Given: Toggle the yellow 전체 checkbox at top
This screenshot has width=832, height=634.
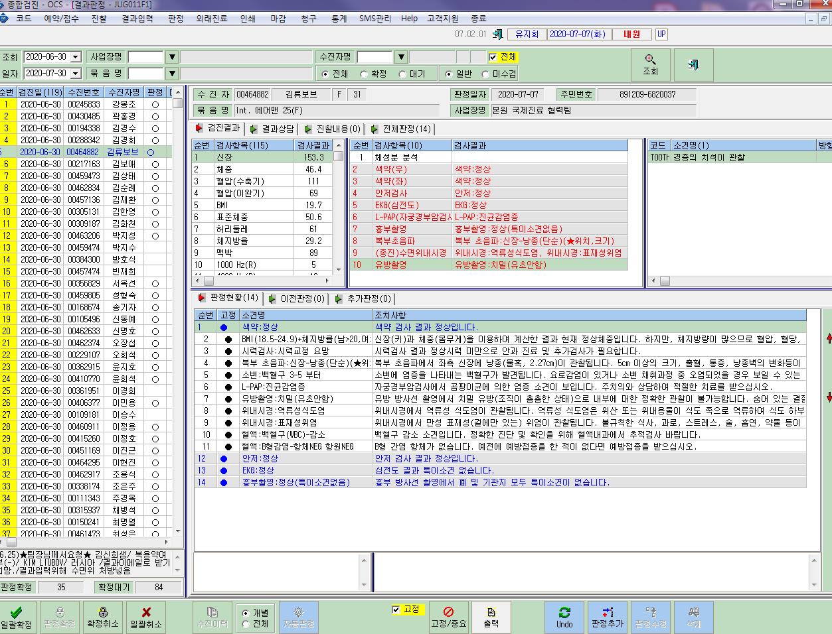Looking at the screenshot, I should (x=492, y=57).
